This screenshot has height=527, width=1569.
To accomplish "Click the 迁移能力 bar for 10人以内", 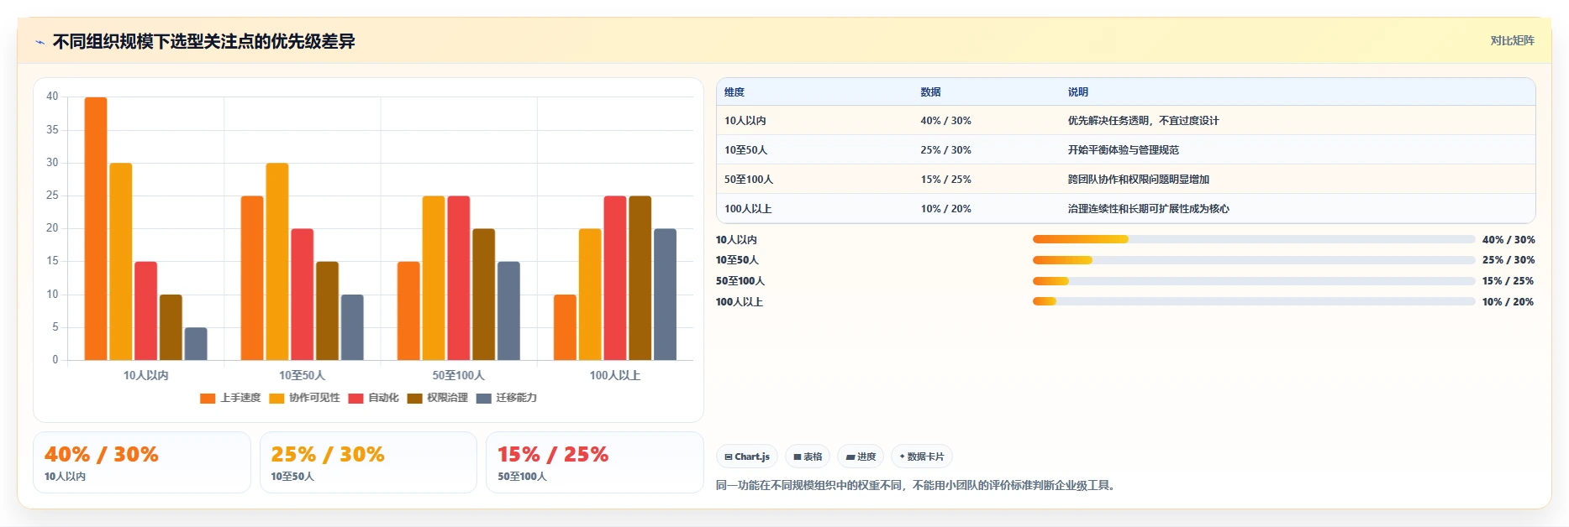I will coord(196,344).
